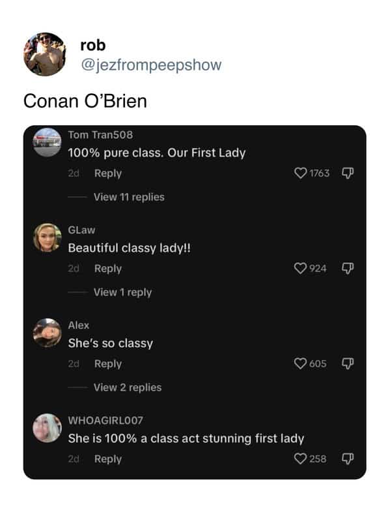Like Alex's comment using the heart
This screenshot has height=512, width=390.
300,363
